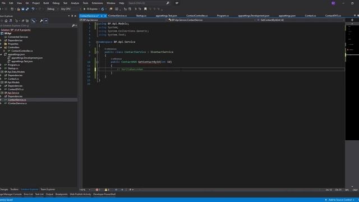Select the Solution 'BP' root node
This screenshot has height=202, width=359.
click(x=16, y=30)
